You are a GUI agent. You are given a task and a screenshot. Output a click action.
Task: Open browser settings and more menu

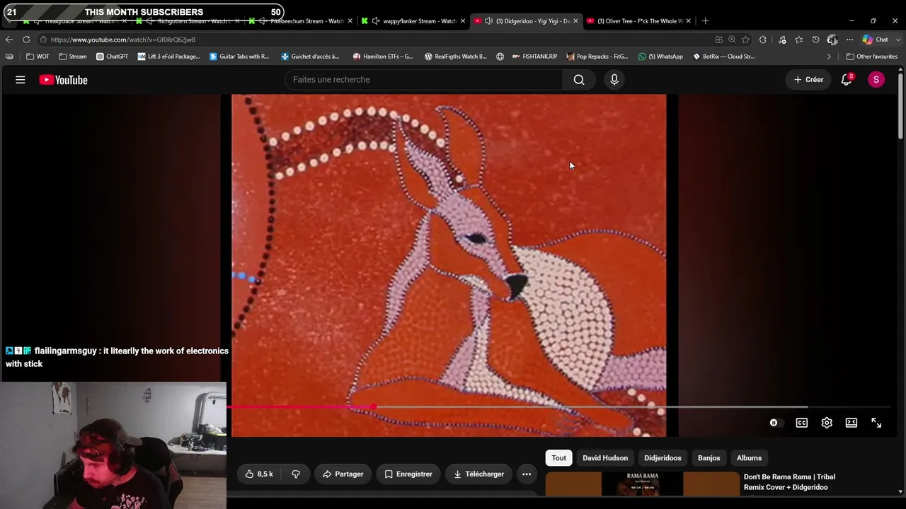click(x=850, y=40)
